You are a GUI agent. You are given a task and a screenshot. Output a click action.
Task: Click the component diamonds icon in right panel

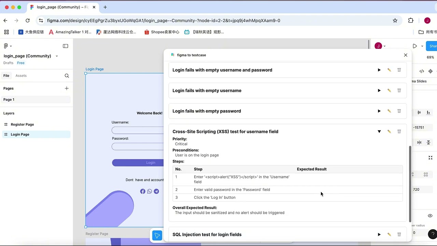point(431,71)
